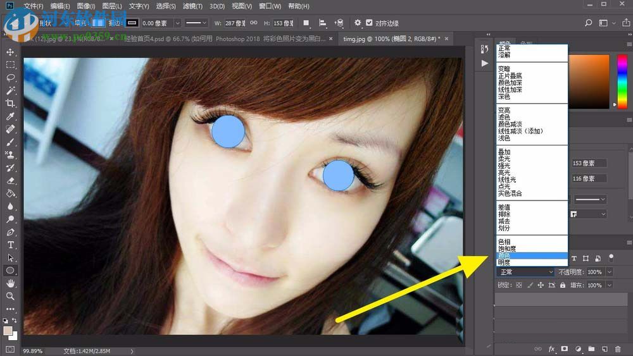The width and height of the screenshot is (633, 356).
Task: Select the Crop tool
Action: (10, 104)
